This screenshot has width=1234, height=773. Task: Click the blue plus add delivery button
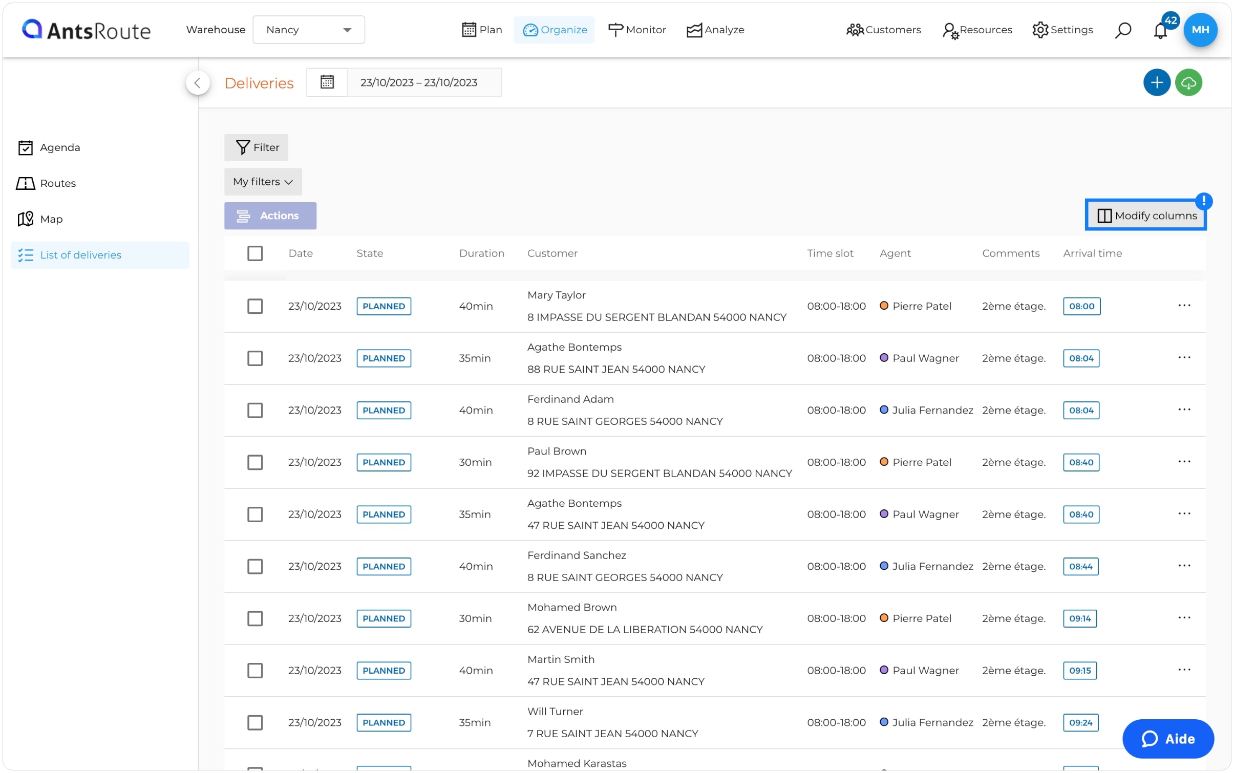coord(1156,82)
